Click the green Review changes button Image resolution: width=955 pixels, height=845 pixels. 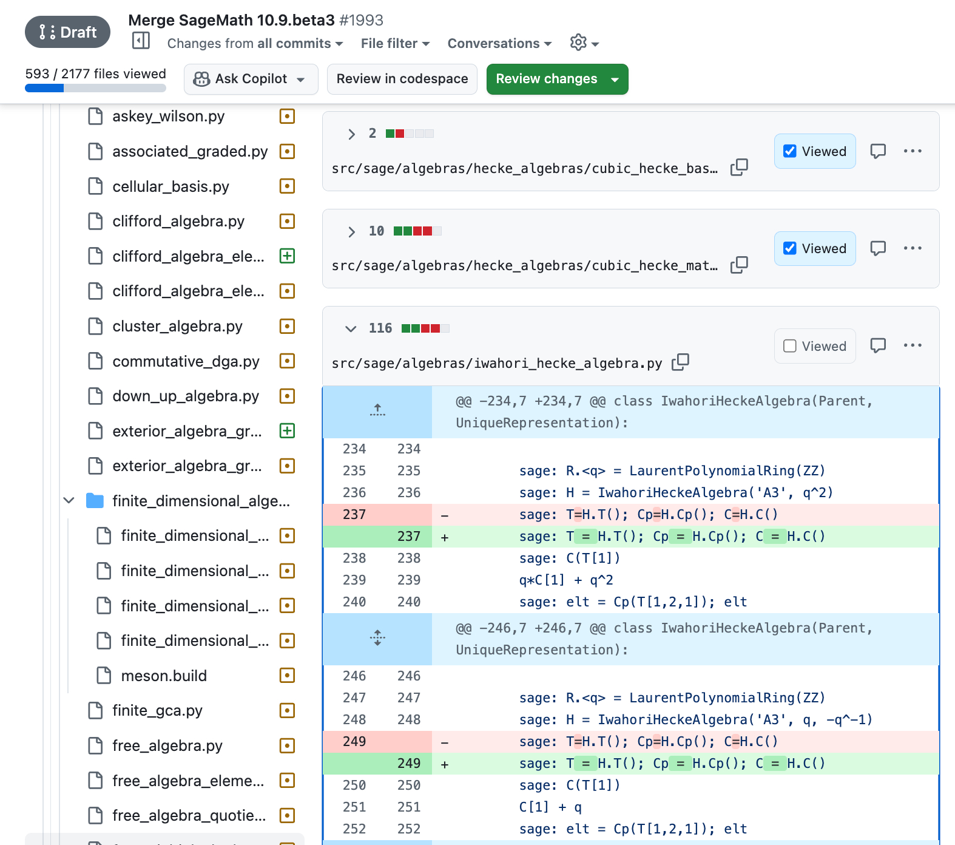pyautogui.click(x=546, y=79)
